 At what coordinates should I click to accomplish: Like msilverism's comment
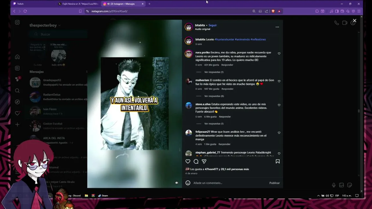279,81
